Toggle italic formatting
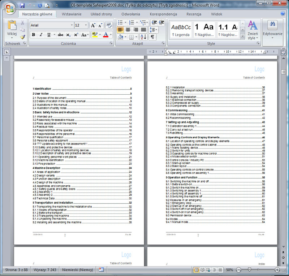Viewport: 289px width, 276px height. click(x=41, y=35)
